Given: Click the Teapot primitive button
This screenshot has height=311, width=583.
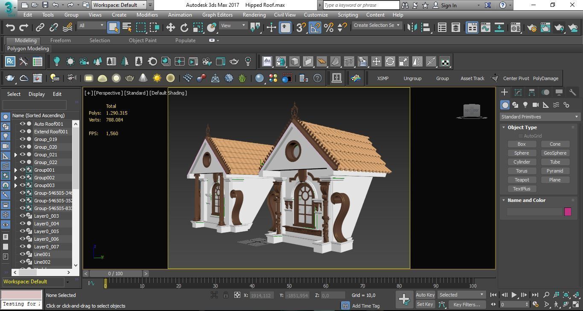Looking at the screenshot, I should click(522, 180).
